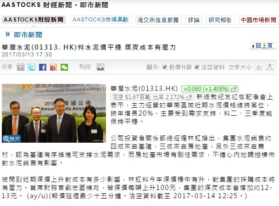Share article on Twitter

32,67
